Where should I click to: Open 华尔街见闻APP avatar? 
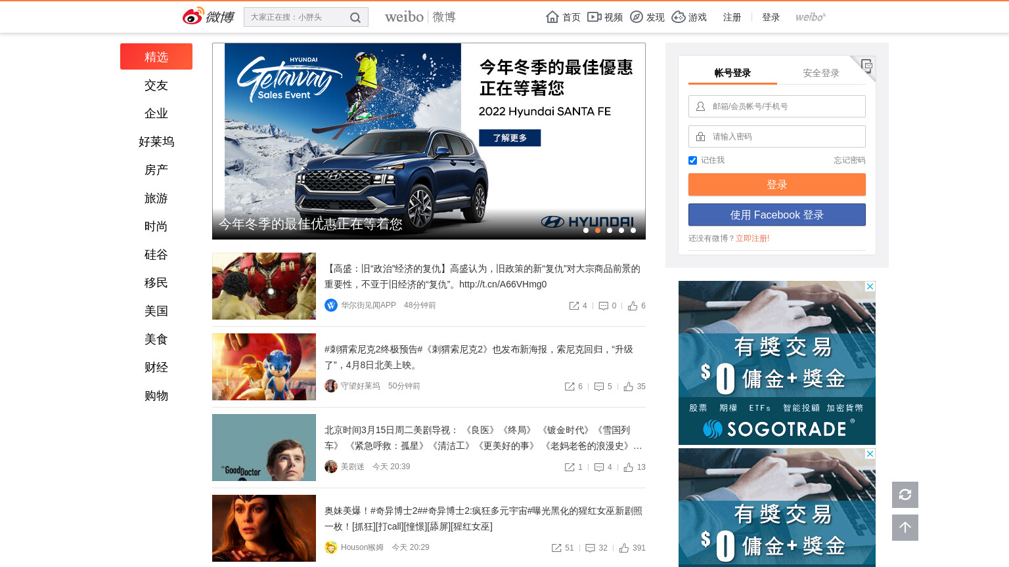tap(331, 305)
